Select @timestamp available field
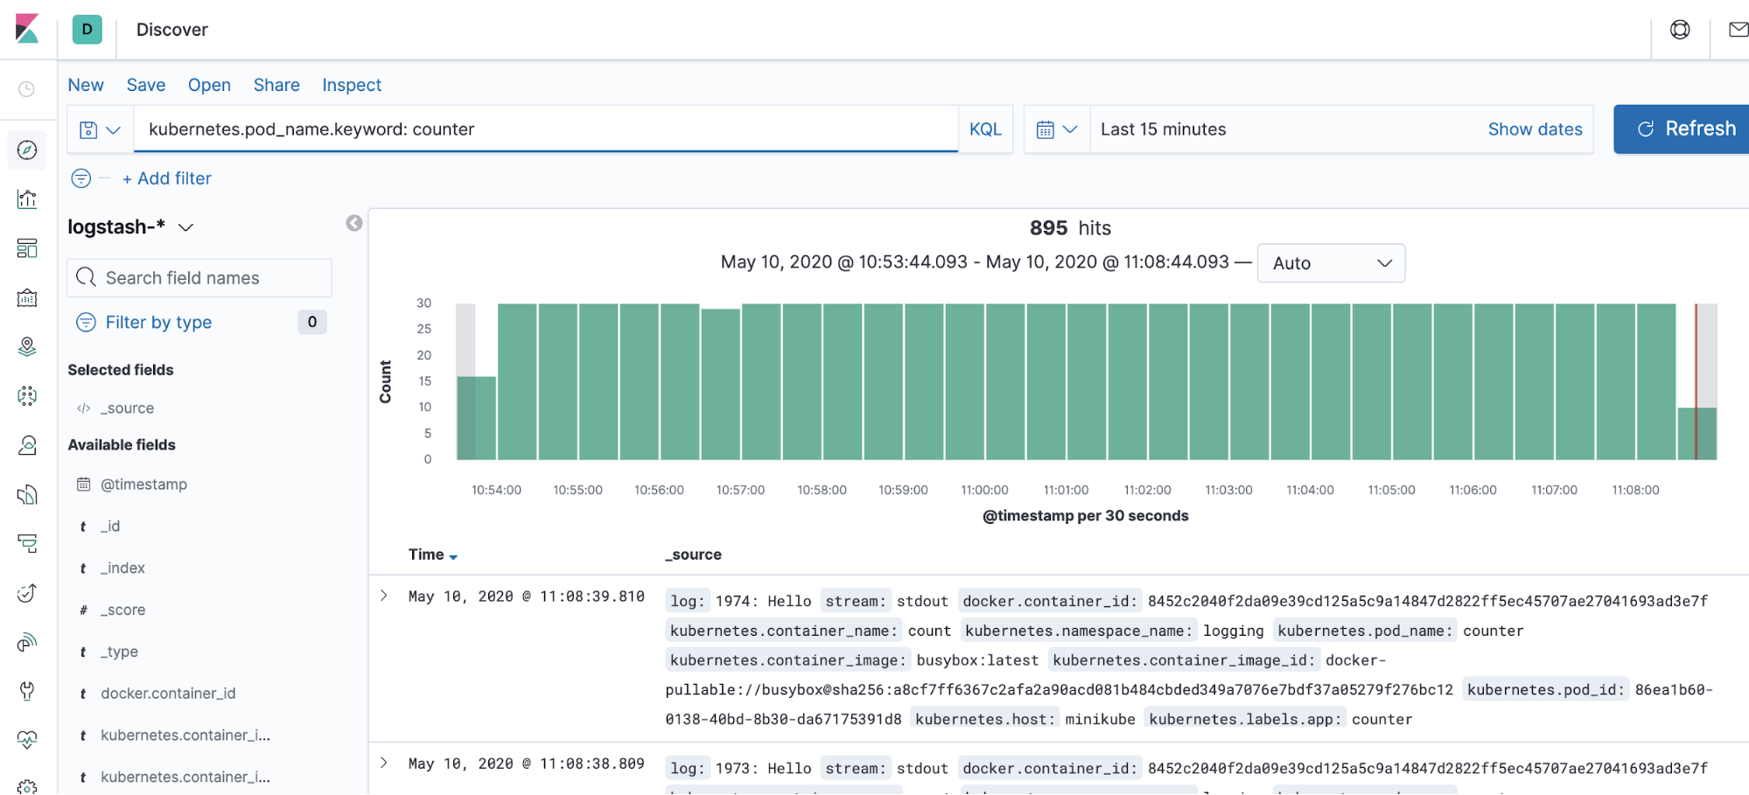 point(143,485)
